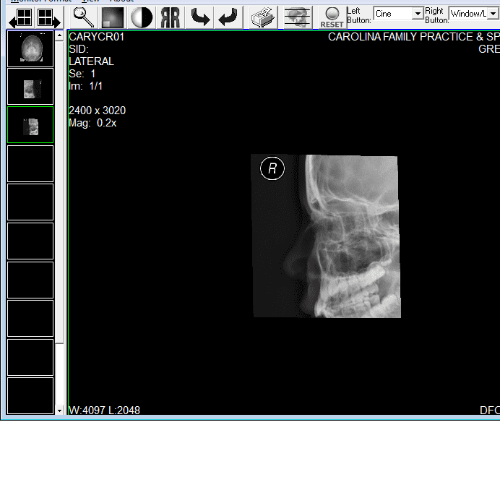
Task: Open the View menu
Action: [x=90, y=1]
